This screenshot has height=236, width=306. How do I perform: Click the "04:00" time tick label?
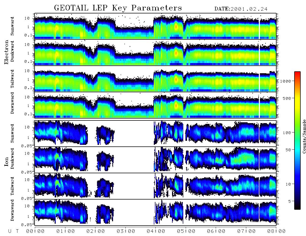pos(156,231)
